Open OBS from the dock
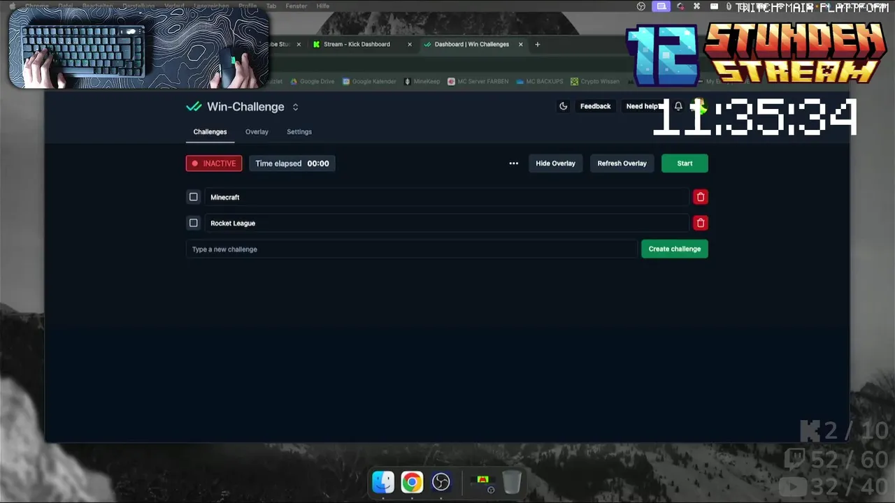This screenshot has width=895, height=503. click(x=441, y=482)
